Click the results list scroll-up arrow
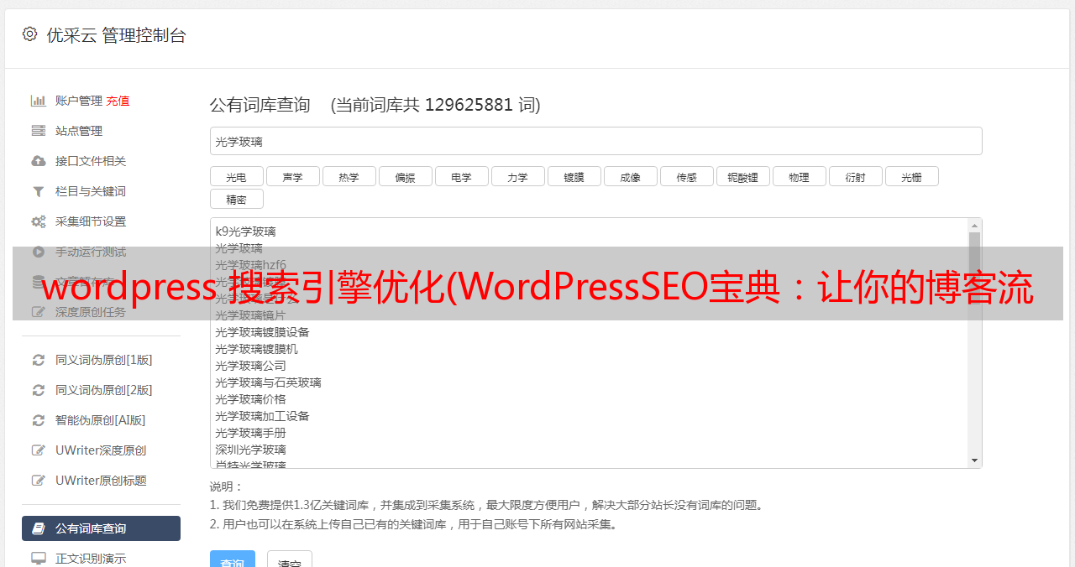The height and width of the screenshot is (567, 1075). tap(974, 226)
